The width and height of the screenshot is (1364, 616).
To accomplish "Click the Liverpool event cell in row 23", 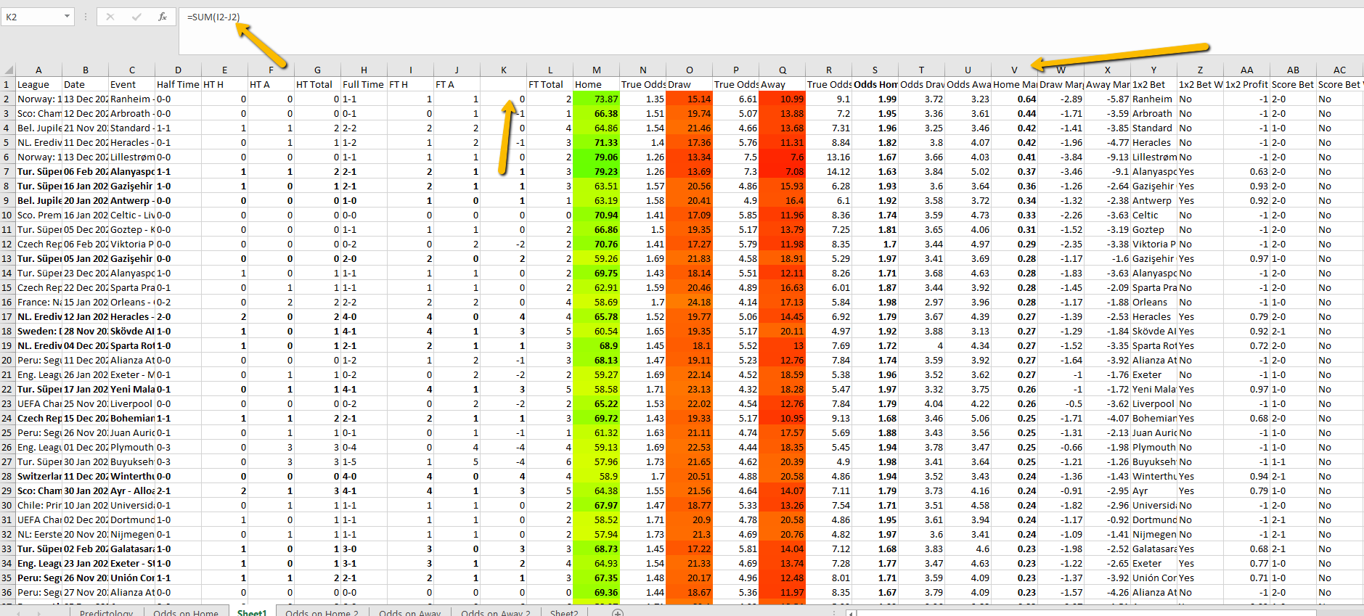I will (x=132, y=403).
